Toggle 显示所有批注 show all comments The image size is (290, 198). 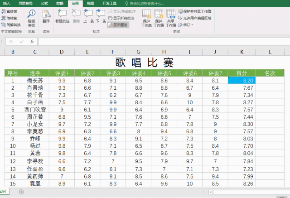(x=121, y=18)
